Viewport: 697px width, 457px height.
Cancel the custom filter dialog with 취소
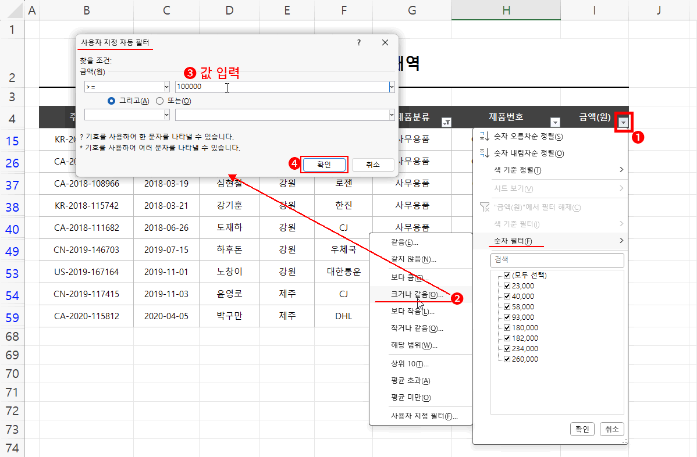point(373,165)
